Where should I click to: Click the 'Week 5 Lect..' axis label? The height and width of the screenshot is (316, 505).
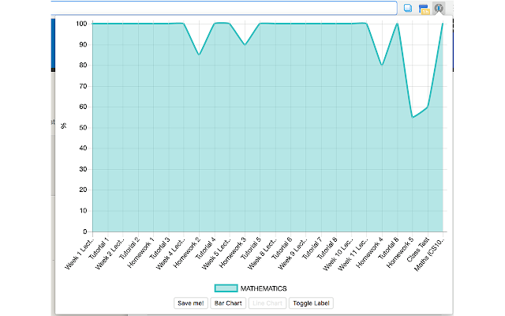(x=216, y=254)
